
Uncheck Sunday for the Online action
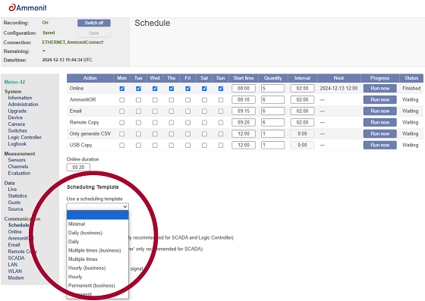tap(221, 89)
